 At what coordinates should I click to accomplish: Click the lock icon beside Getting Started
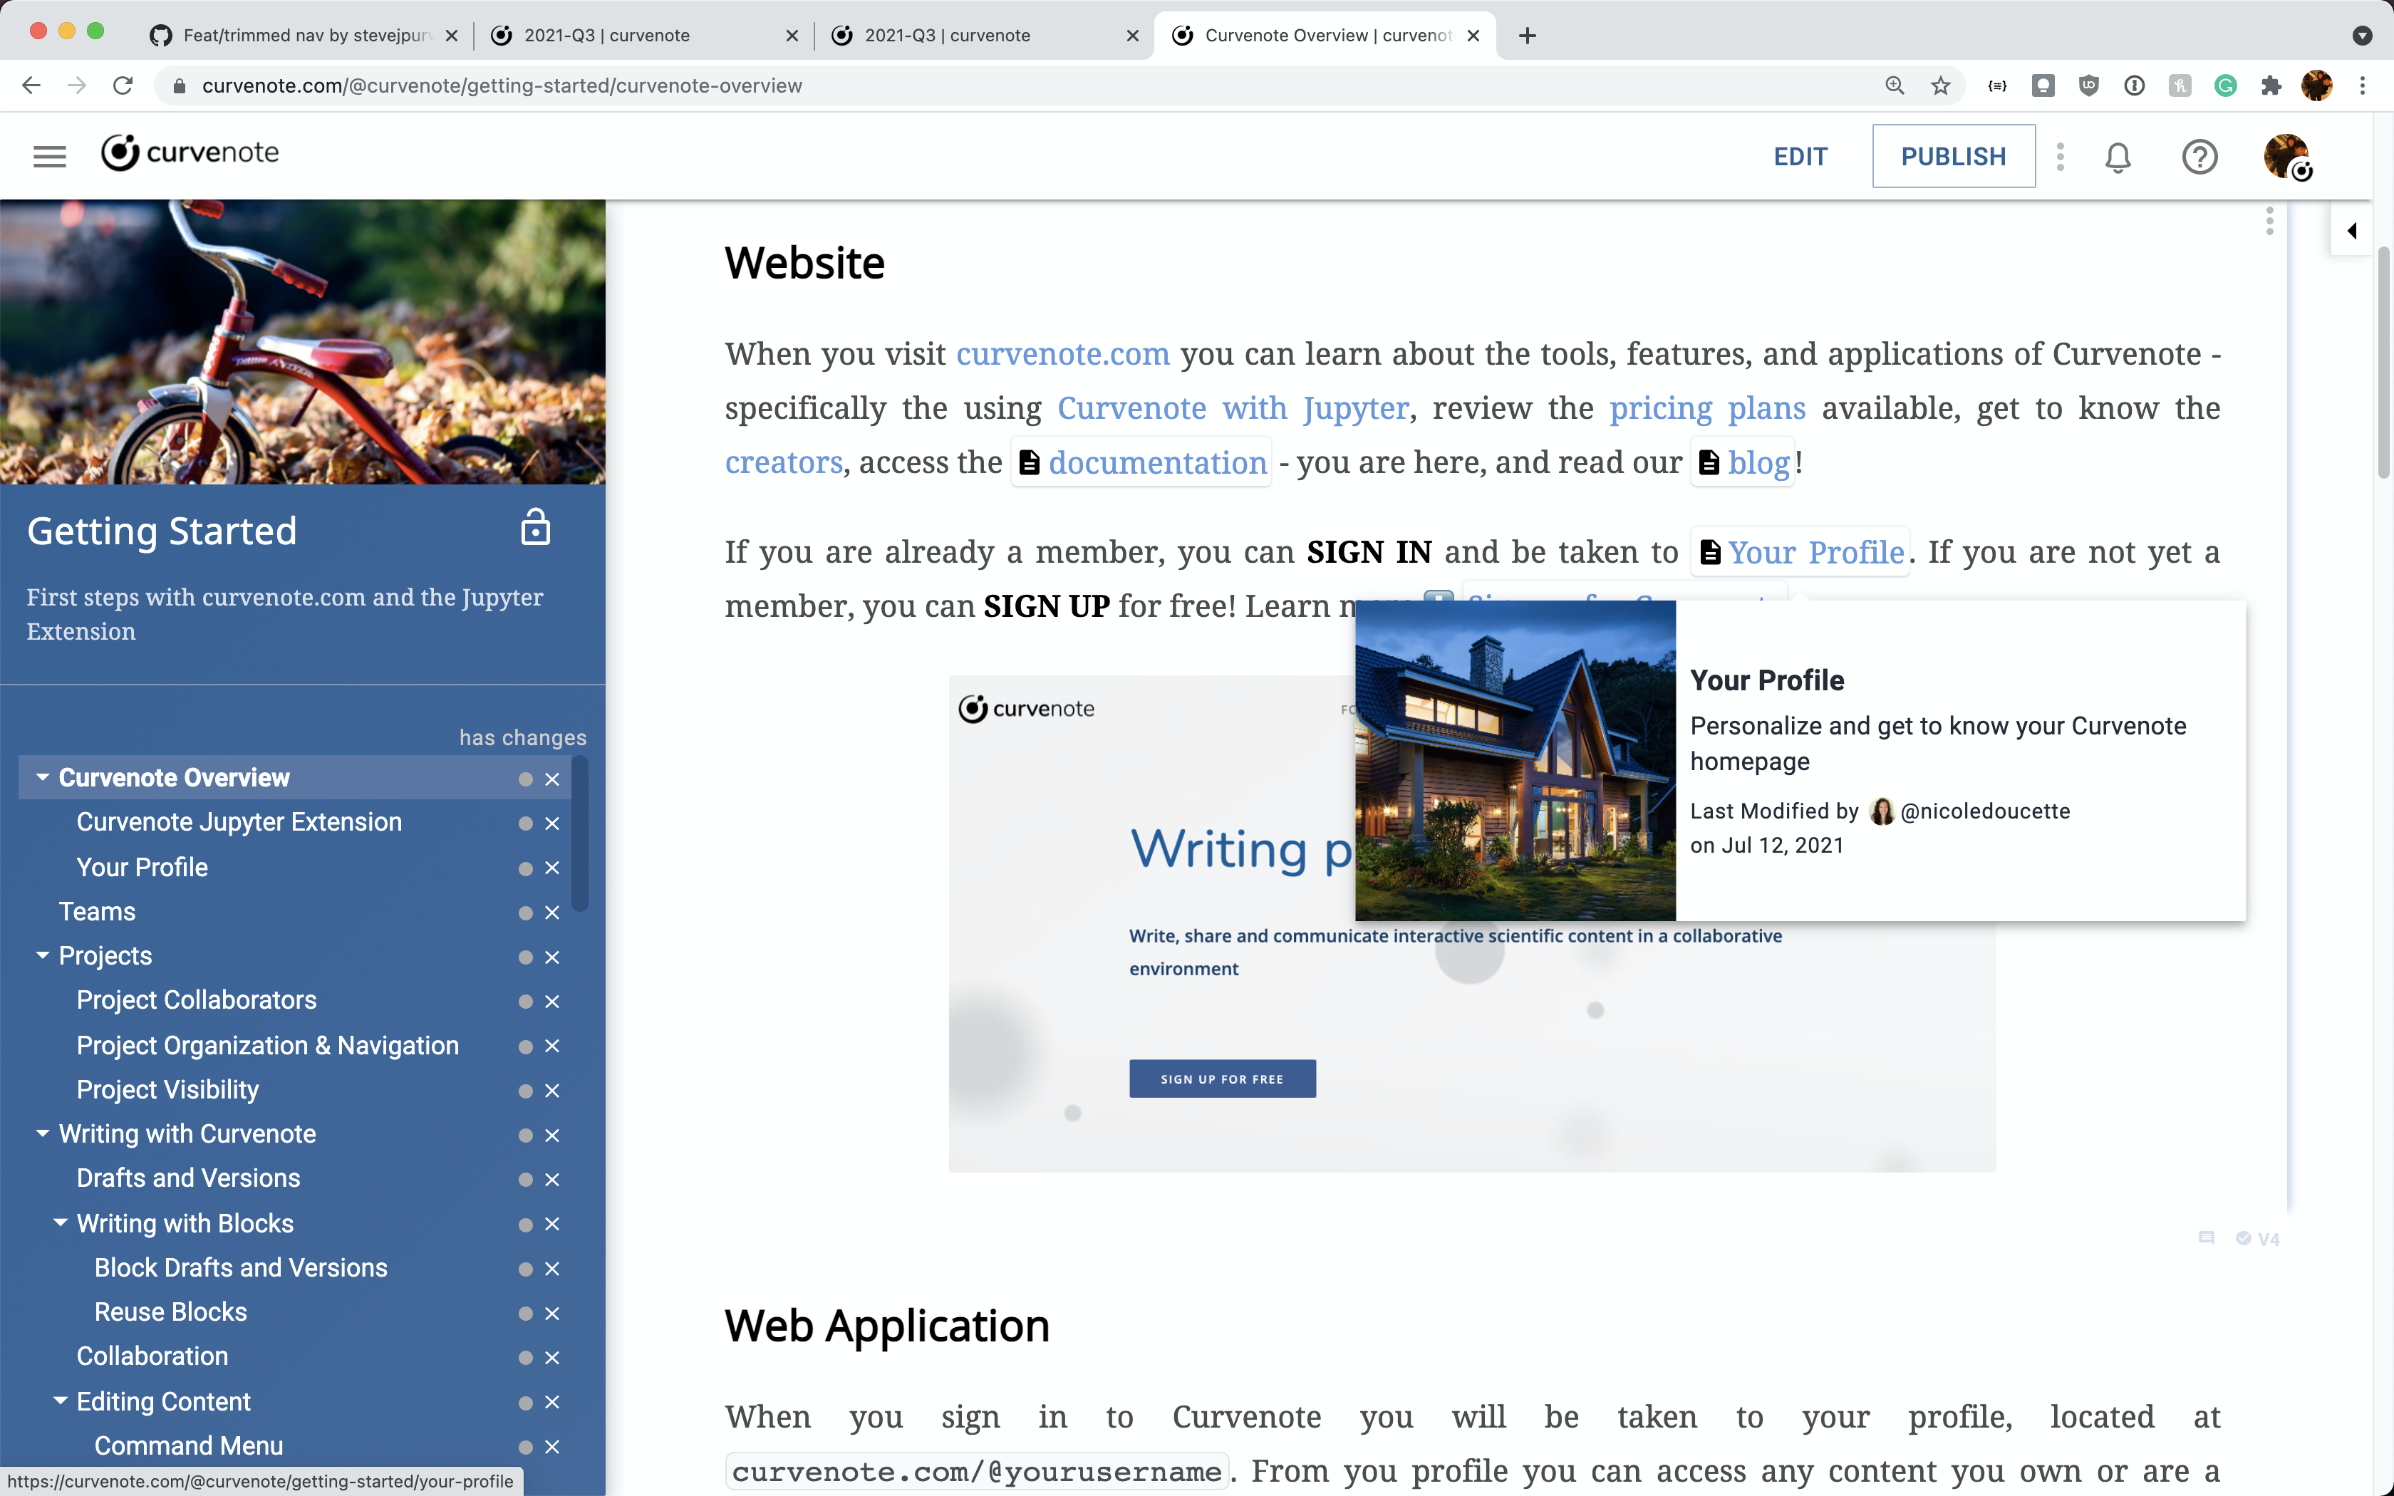coord(535,527)
